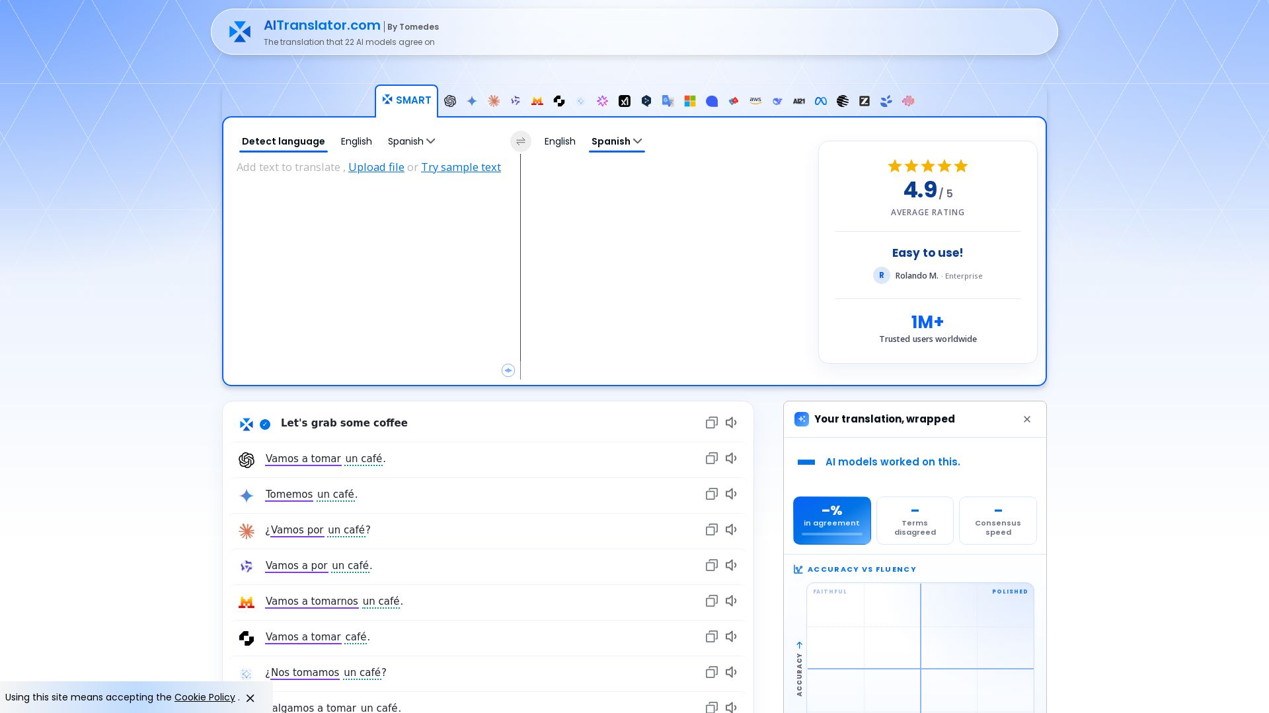Select the 'in agreement' stat card
This screenshot has height=713, width=1269.
[832, 521]
